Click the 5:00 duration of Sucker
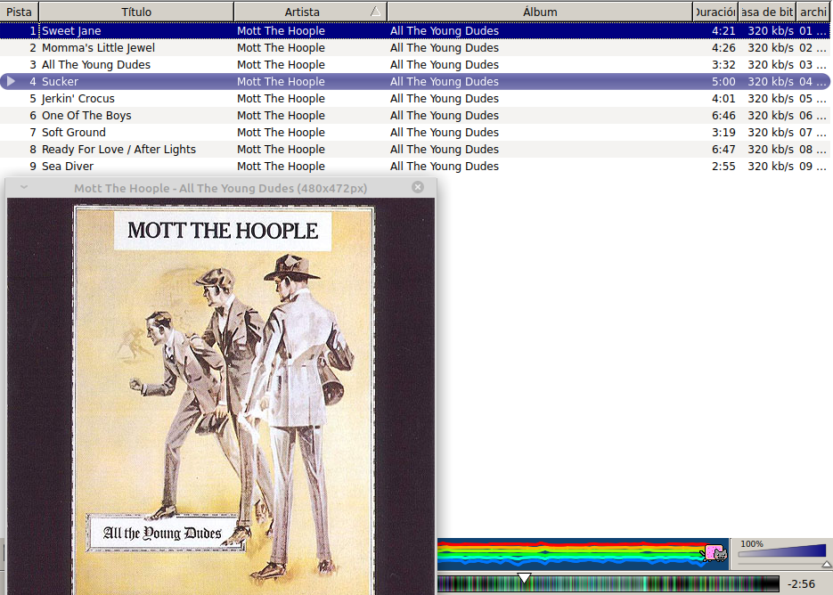Screen dimensions: 833x595 click(x=723, y=82)
